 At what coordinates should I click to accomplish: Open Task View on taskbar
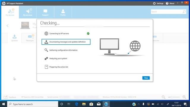point(69,104)
